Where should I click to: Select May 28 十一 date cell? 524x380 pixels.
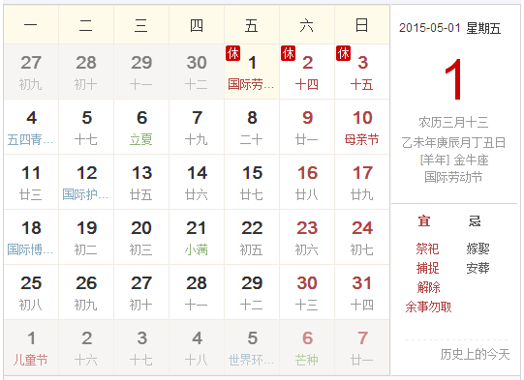pos(197,292)
